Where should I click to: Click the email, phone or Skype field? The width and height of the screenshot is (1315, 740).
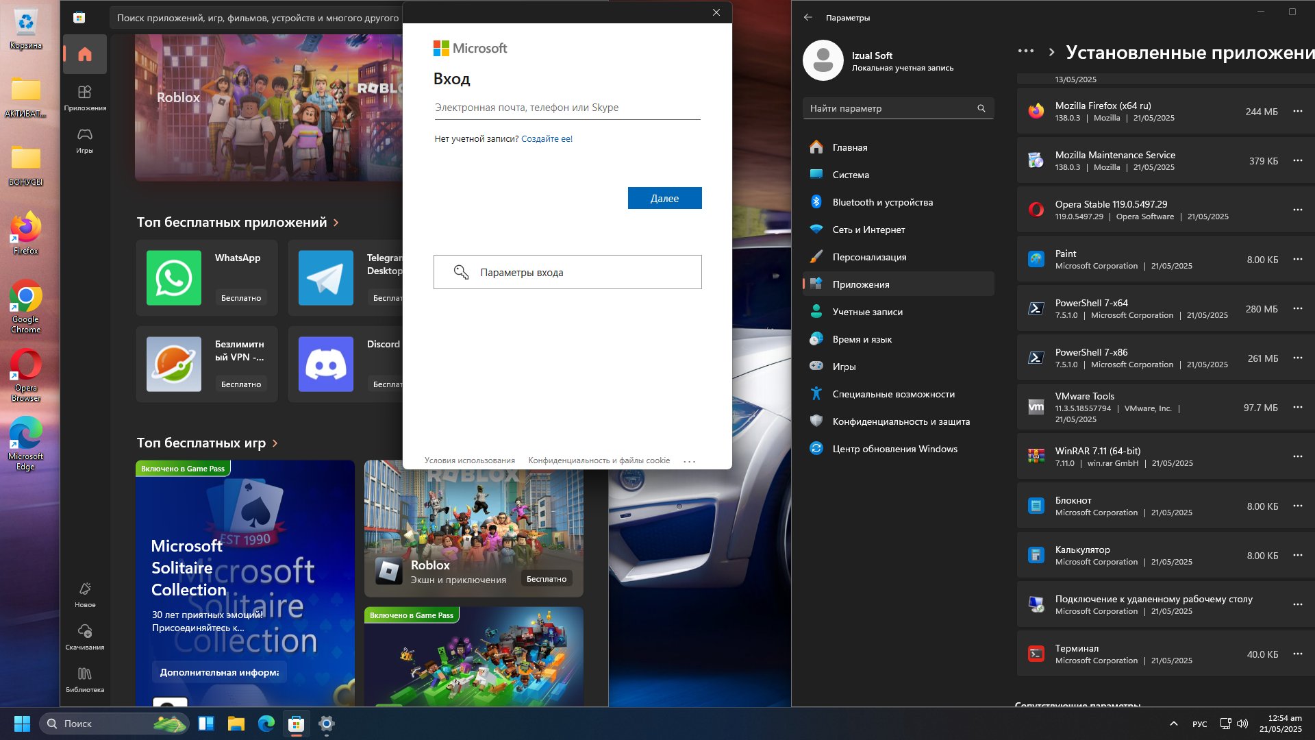point(566,108)
